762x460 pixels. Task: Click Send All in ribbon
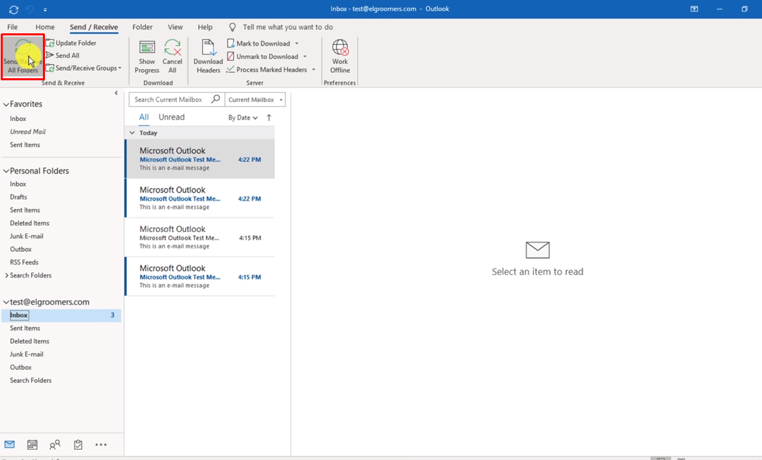[63, 55]
